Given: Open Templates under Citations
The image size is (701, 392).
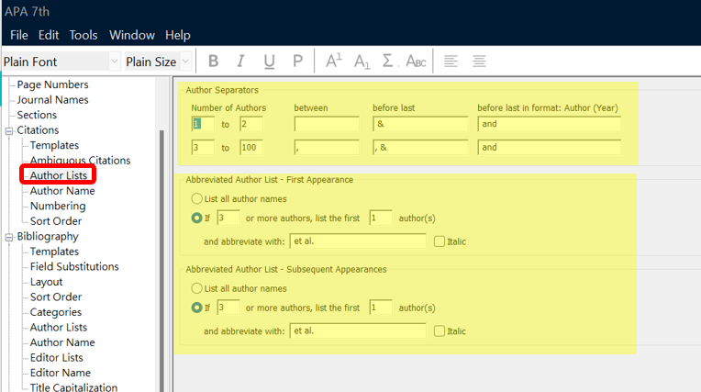Looking at the screenshot, I should pyautogui.click(x=54, y=145).
